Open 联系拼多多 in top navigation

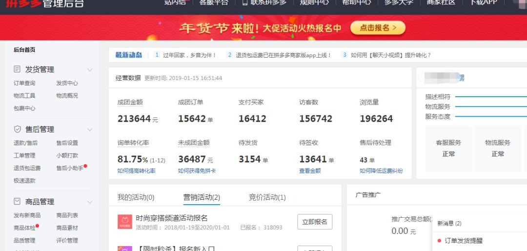click(268, 2)
